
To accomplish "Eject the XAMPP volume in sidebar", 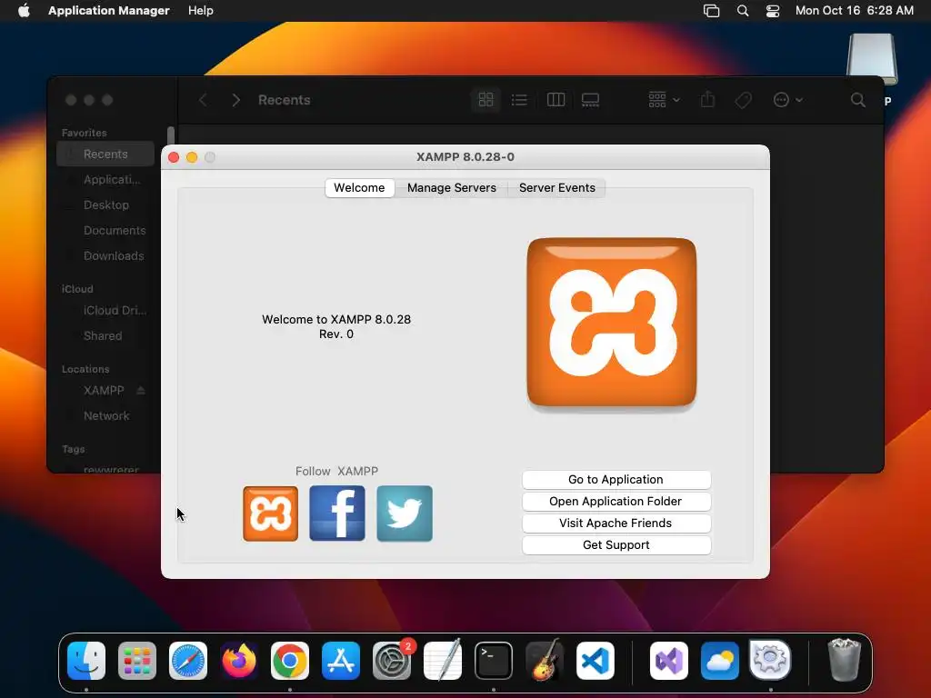I will pos(141,391).
